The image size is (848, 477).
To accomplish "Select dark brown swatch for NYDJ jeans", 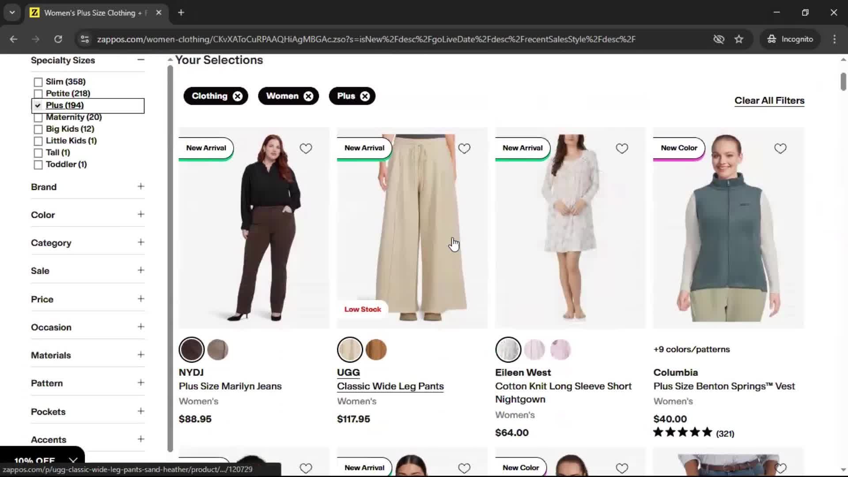I will (x=192, y=350).
